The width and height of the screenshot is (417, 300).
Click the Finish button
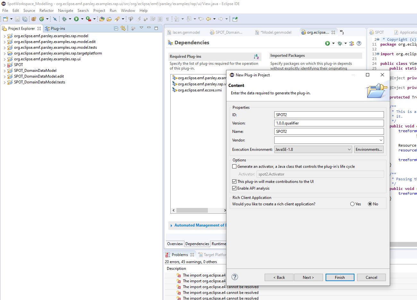point(340,278)
